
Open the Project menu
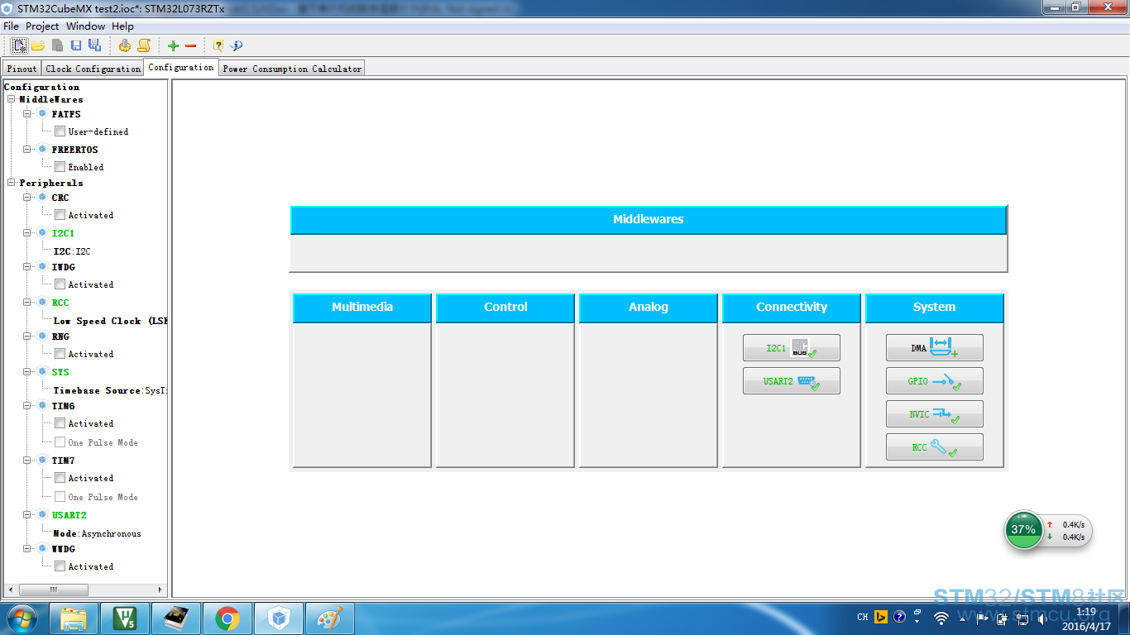click(x=42, y=26)
